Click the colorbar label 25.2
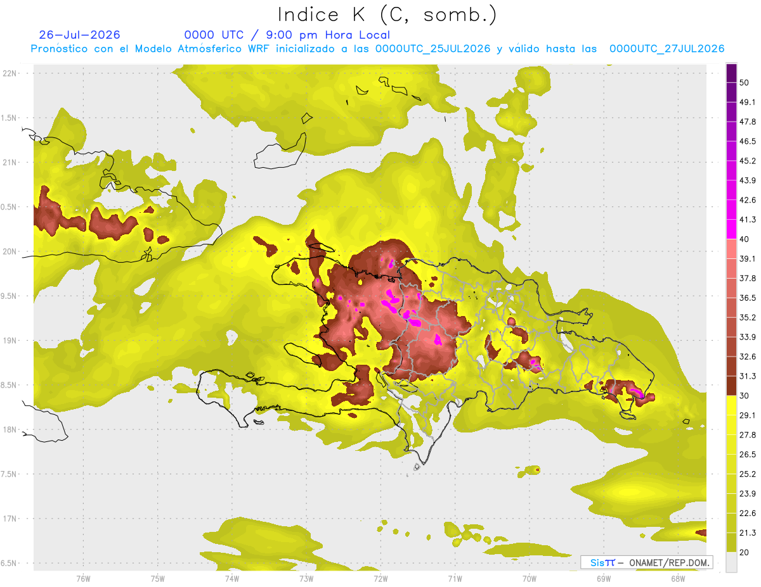Viewport: 761px width, 587px height. (x=748, y=474)
